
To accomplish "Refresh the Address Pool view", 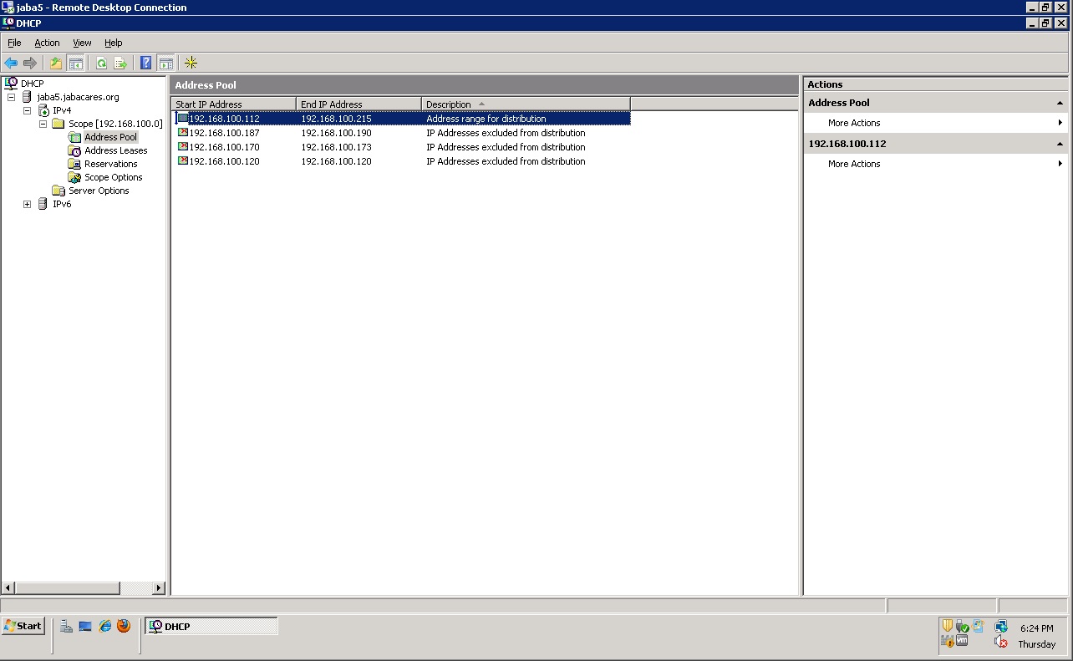I will 100,63.
